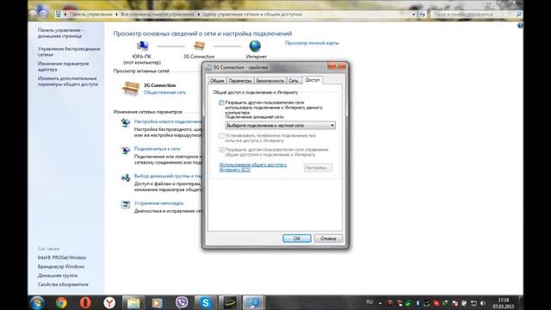The height and width of the screenshot is (310, 551).
Task: Open the Свойства обозревателя link
Action: click(63, 284)
